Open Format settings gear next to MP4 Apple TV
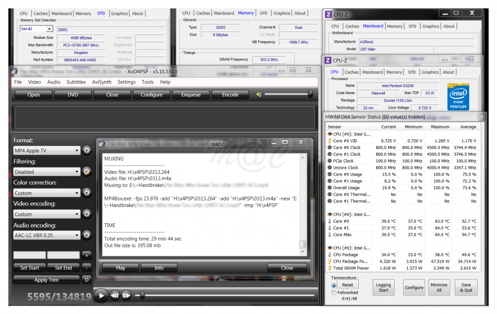Screen dimensions: 497x314 pos(87,150)
